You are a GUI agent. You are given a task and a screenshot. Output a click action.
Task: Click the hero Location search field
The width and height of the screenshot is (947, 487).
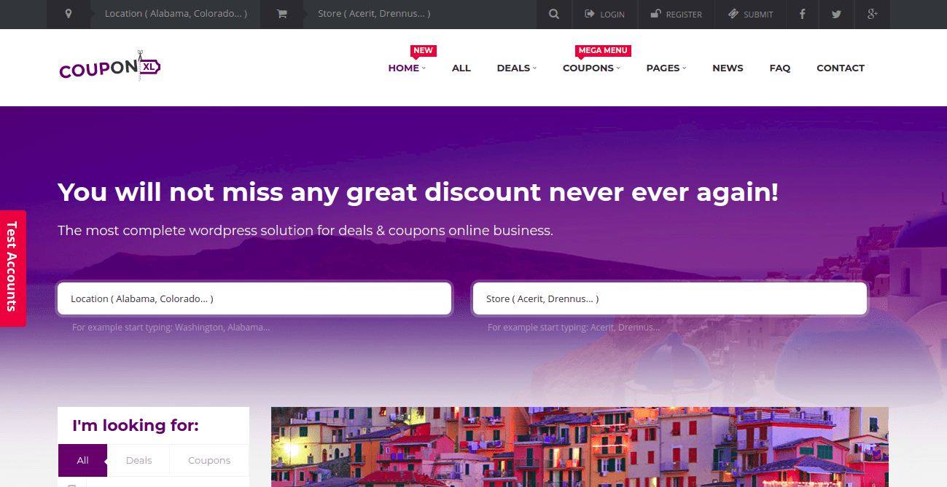tap(254, 298)
